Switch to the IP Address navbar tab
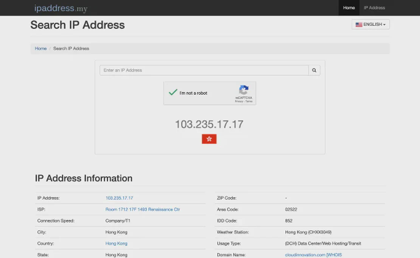 pyautogui.click(x=374, y=8)
